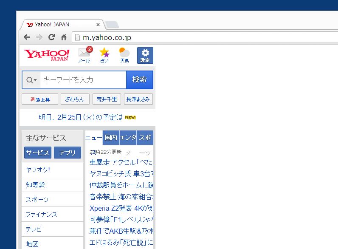The width and height of the screenshot is (338, 249).
Task: Close the Yahoo! JAPAN tab
Action: [98, 25]
